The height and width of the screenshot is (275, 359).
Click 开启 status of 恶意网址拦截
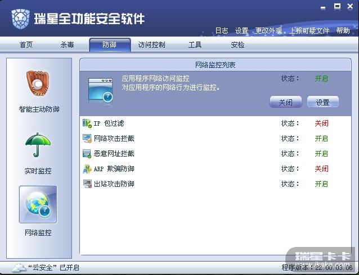pyautogui.click(x=321, y=154)
